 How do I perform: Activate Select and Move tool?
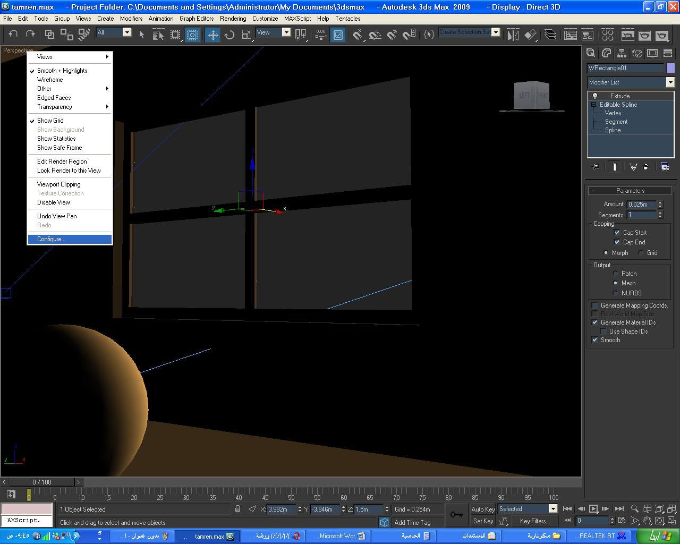[212, 35]
